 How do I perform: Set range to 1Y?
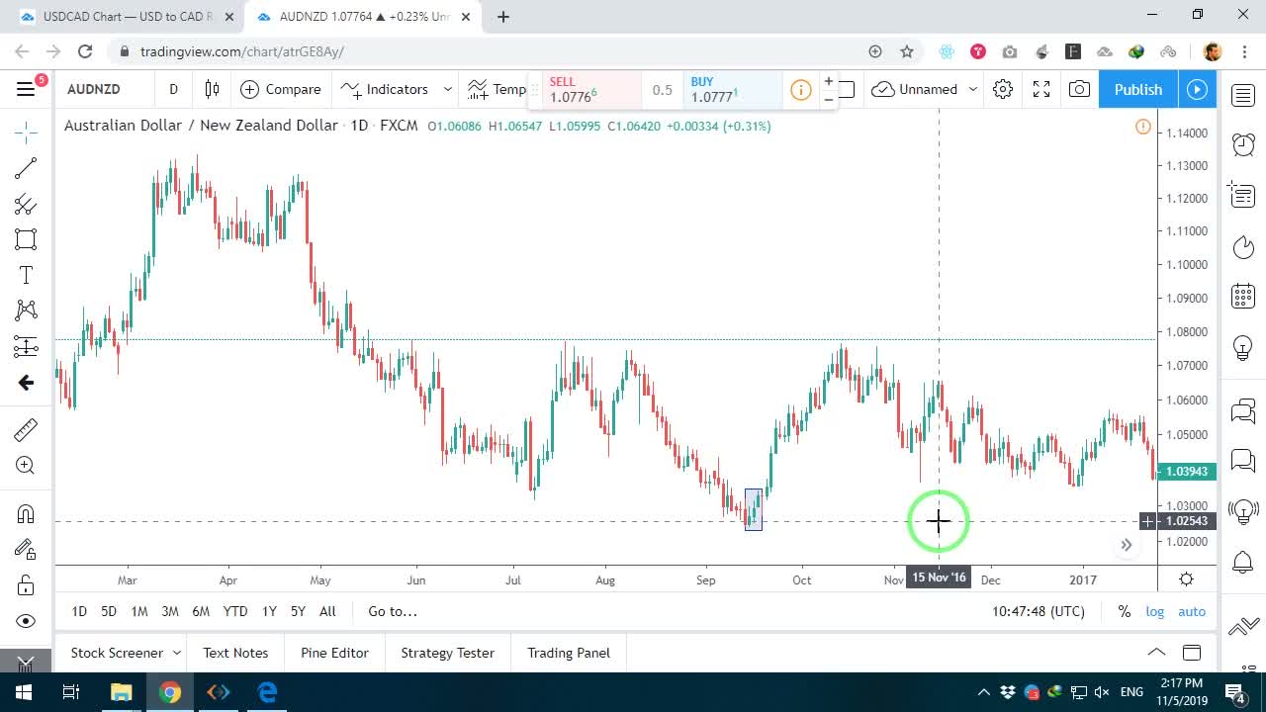[x=269, y=611]
